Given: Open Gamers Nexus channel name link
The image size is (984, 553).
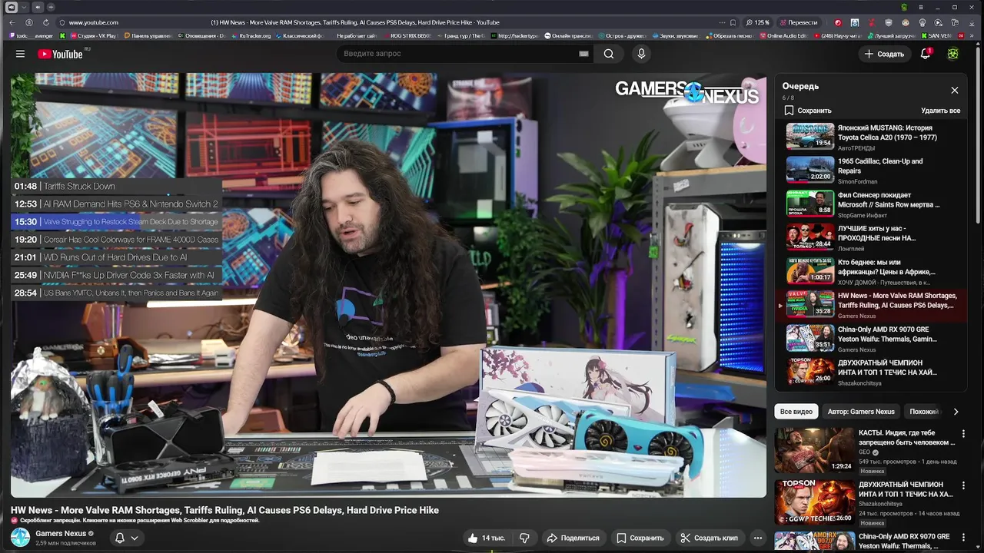Looking at the screenshot, I should coord(61,533).
